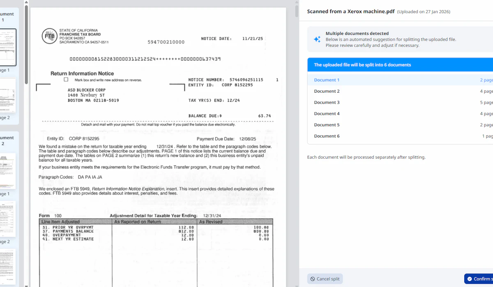
Task: Click the notice number '5746096251115'
Action: (x=246, y=80)
